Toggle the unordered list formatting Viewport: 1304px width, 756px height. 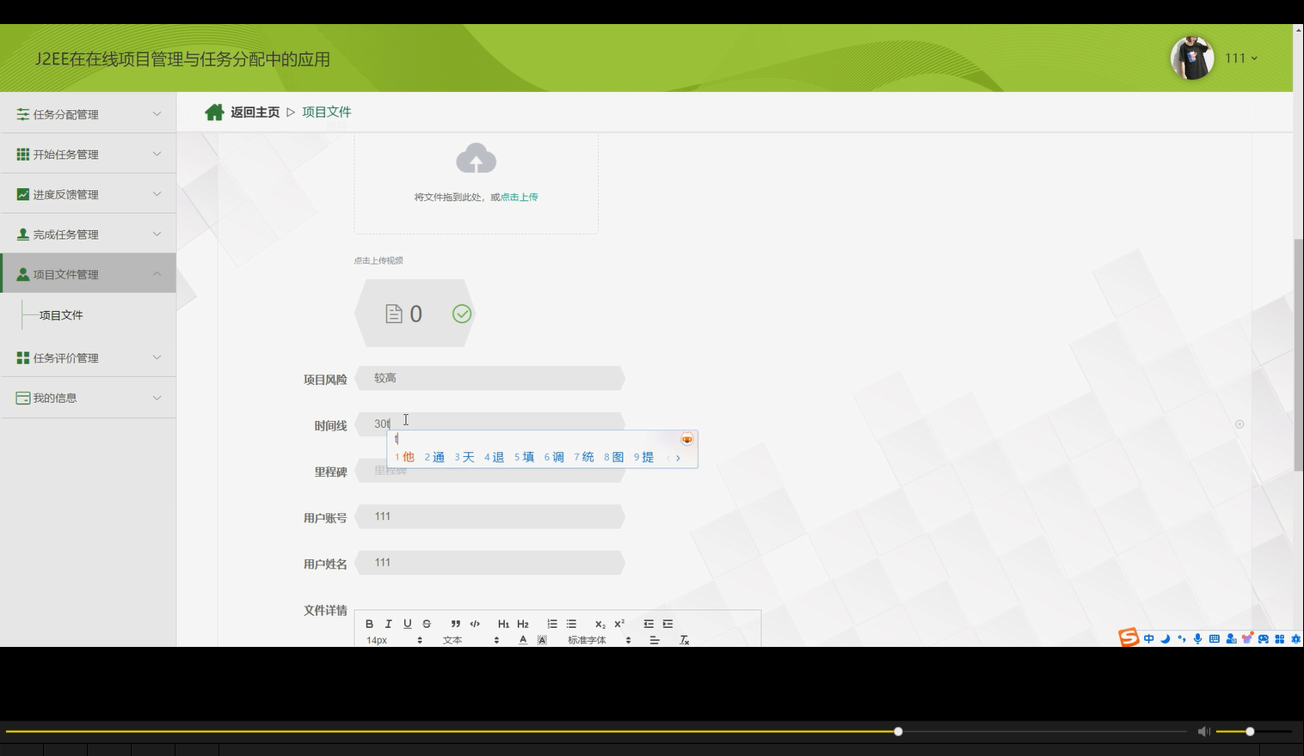click(570, 624)
